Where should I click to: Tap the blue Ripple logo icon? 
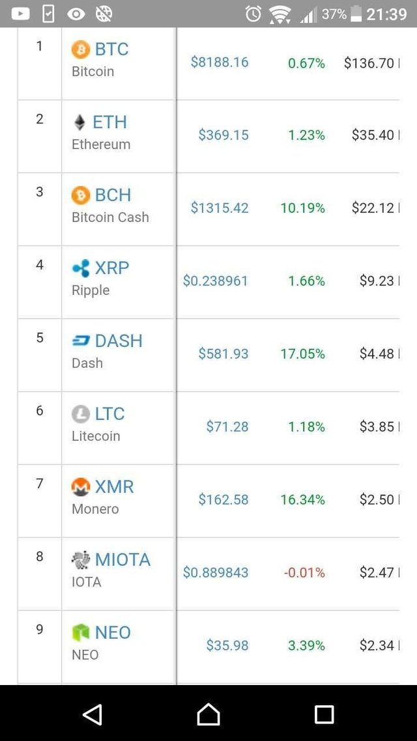81,268
